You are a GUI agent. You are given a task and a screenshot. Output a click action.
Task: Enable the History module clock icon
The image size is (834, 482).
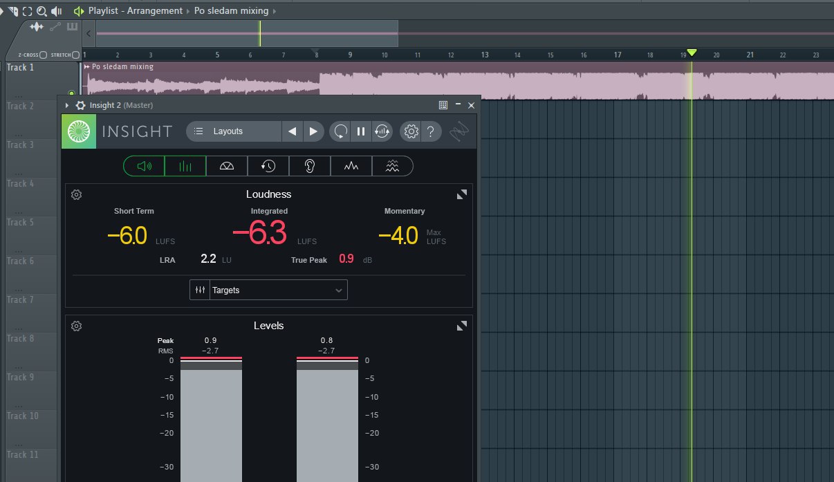268,166
